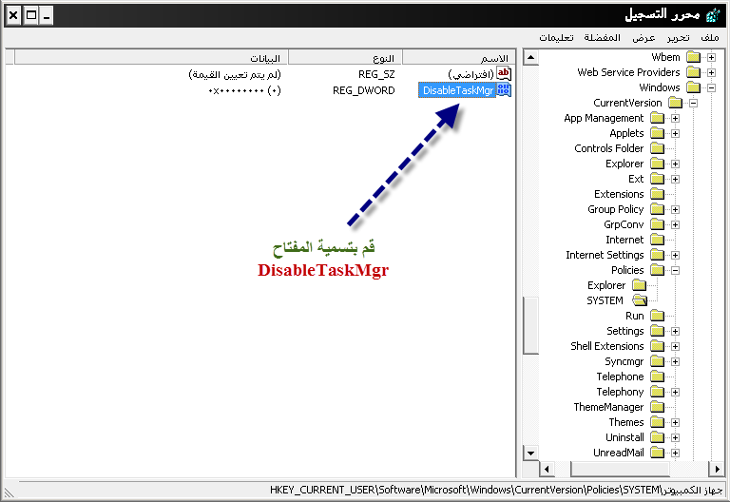
Task: Minimize the Registry Editor window
Action: tap(46, 15)
